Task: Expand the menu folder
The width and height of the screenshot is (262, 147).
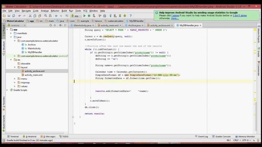Action: pyautogui.click(x=15, y=79)
